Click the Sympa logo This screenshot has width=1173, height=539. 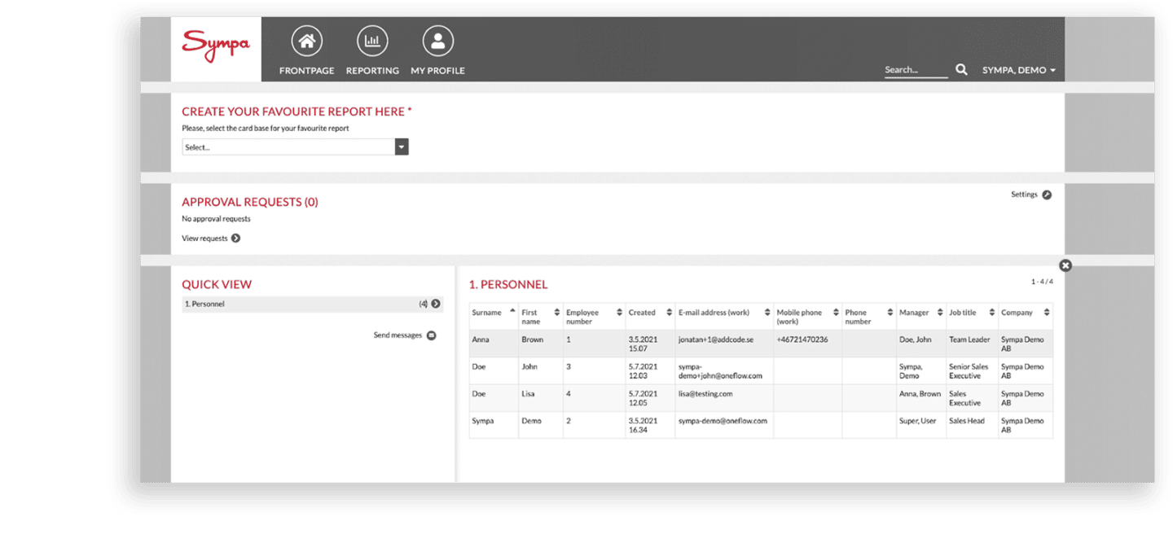[216, 46]
